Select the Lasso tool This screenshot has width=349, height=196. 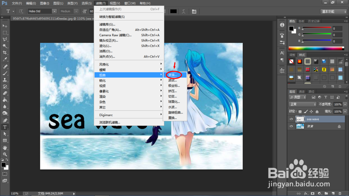5,39
